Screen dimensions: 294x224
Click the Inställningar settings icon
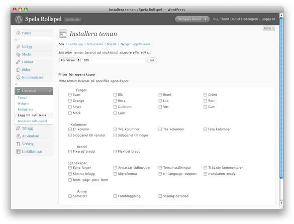coord(18,152)
